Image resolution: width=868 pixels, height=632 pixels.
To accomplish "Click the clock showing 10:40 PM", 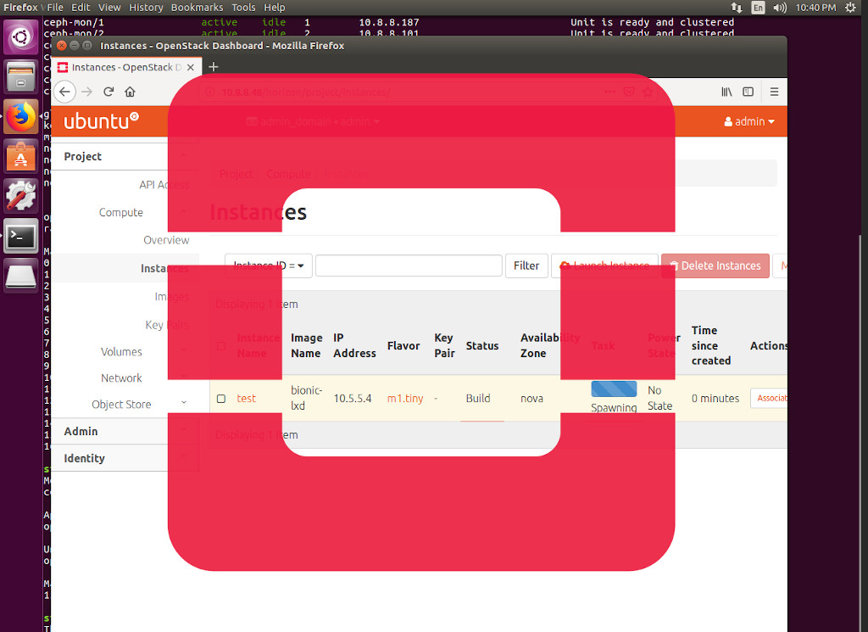I will (815, 7).
